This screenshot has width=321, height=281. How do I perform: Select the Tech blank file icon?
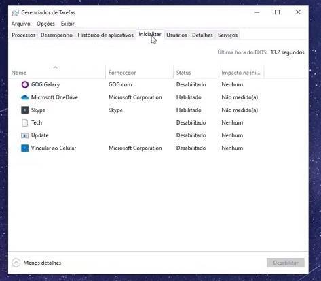[x=25, y=122]
